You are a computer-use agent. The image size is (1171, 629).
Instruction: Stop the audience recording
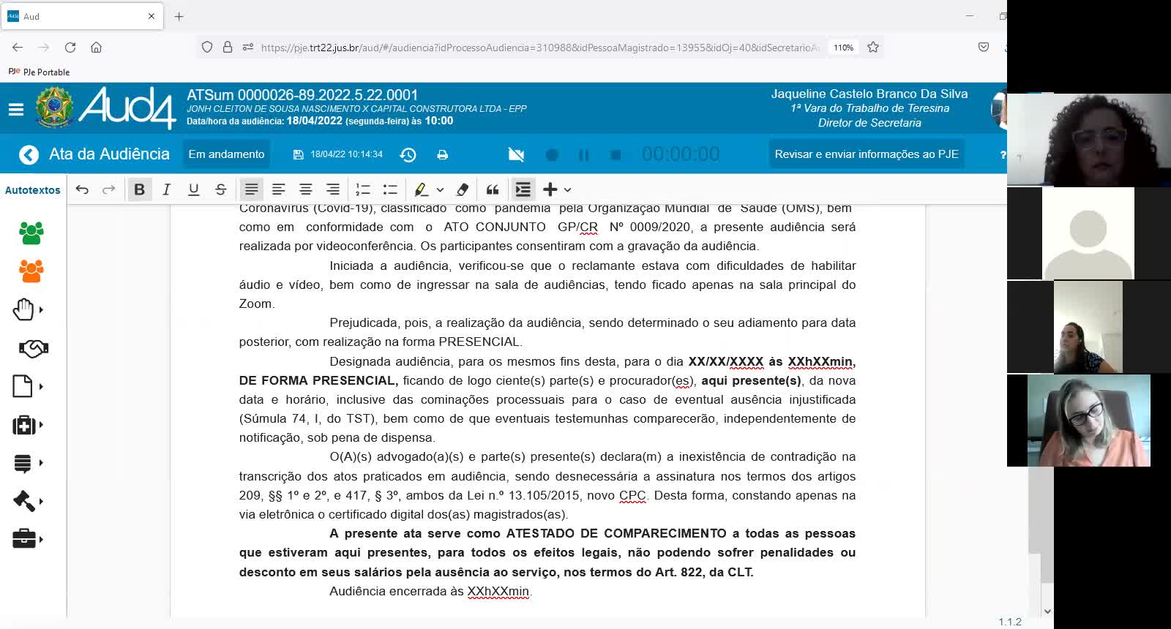616,154
